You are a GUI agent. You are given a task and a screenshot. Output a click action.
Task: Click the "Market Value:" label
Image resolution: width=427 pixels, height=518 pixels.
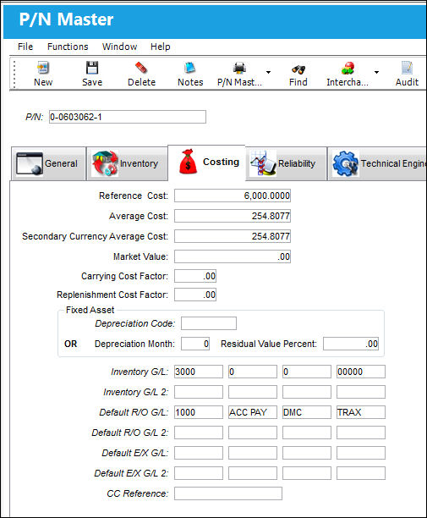[140, 256]
